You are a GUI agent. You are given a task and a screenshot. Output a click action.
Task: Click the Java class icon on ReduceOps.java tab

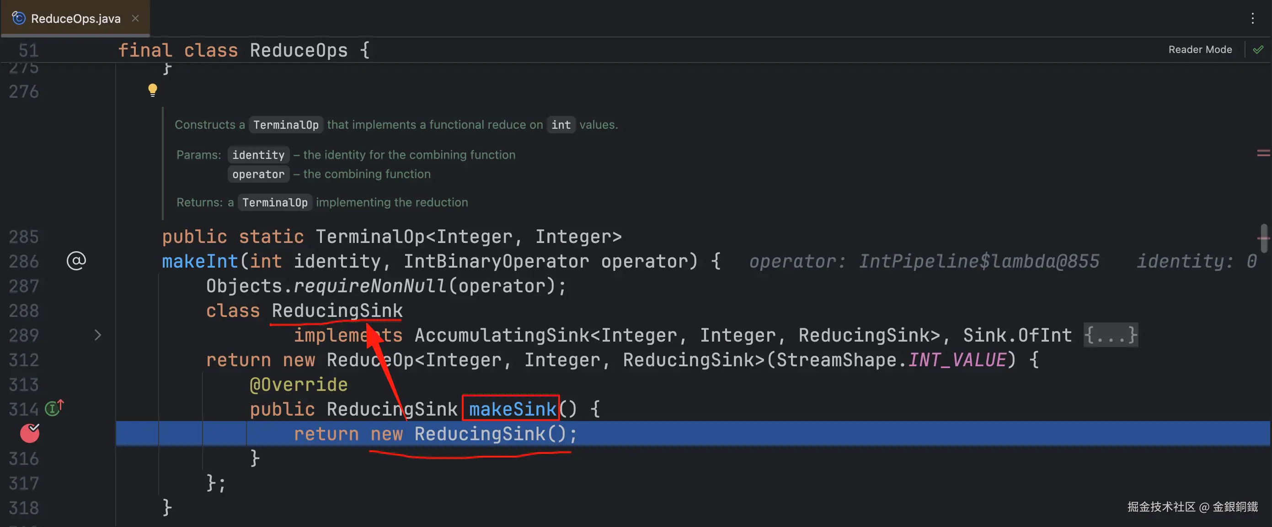click(18, 18)
